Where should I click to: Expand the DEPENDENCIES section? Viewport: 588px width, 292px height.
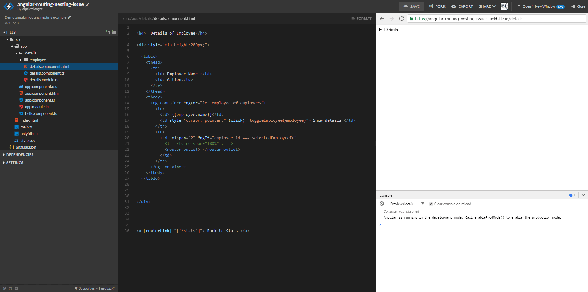[20, 155]
